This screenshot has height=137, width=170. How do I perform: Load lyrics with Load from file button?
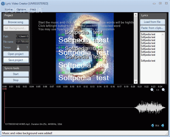tap(152, 22)
